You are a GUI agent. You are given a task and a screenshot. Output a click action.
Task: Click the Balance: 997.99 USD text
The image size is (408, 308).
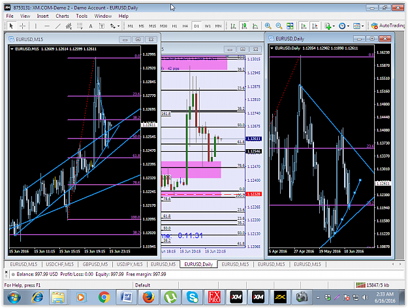tap(37, 274)
